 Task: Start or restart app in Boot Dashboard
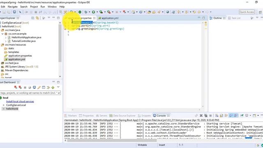tap(16, 87)
